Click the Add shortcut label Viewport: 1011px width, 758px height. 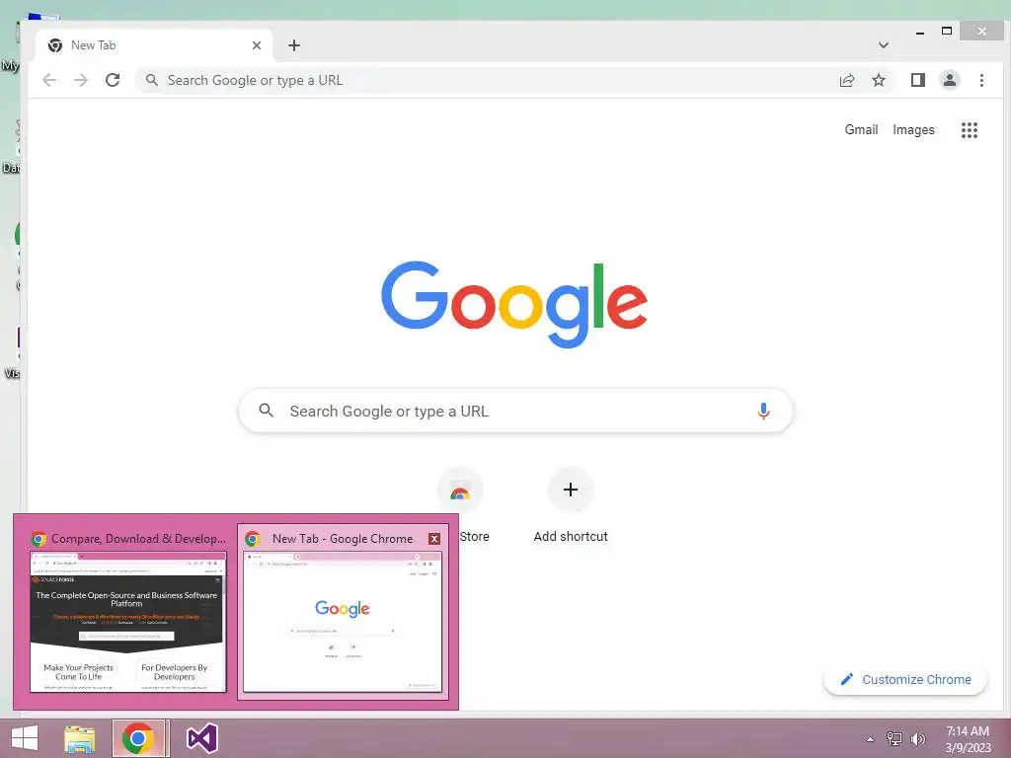(x=570, y=536)
